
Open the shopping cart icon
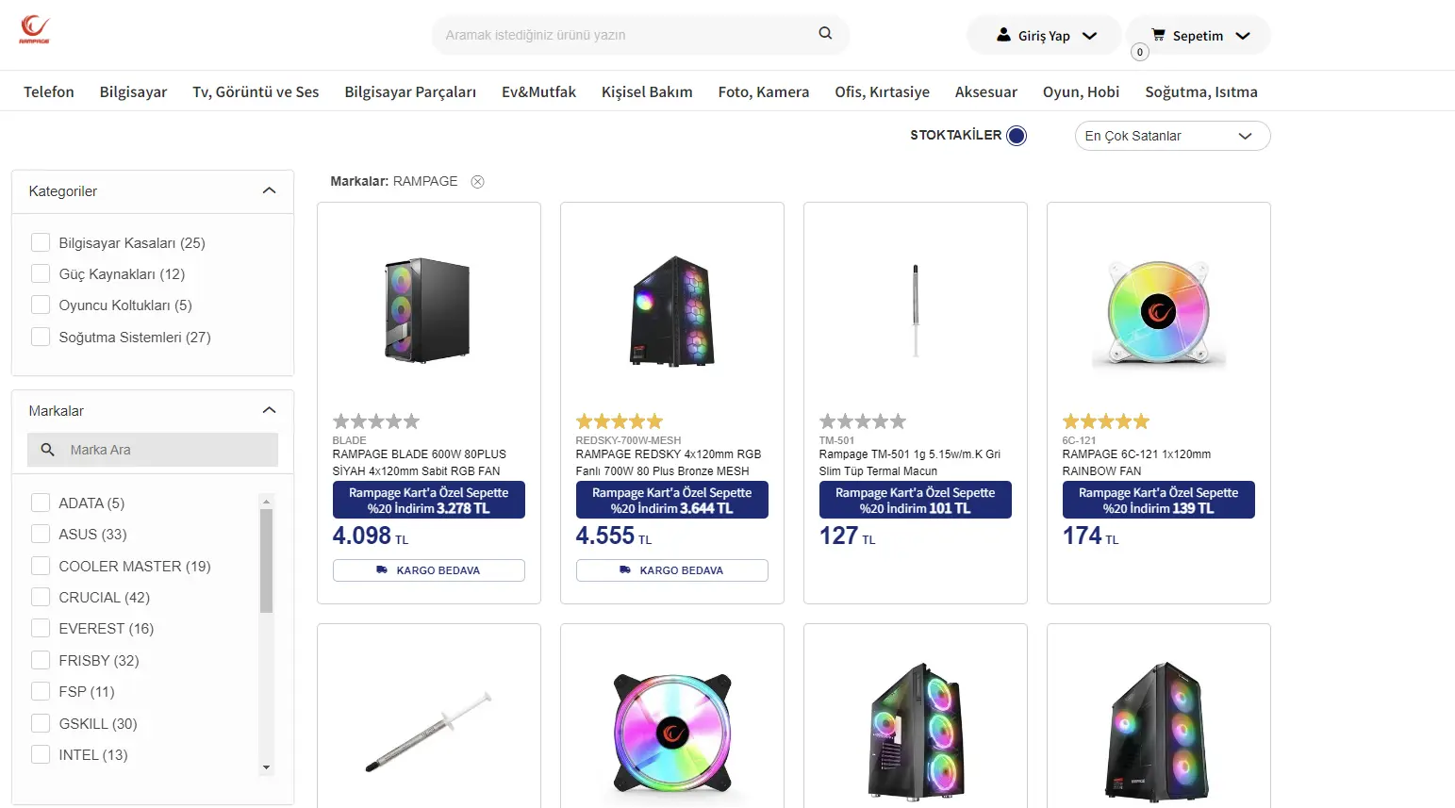pos(1158,35)
